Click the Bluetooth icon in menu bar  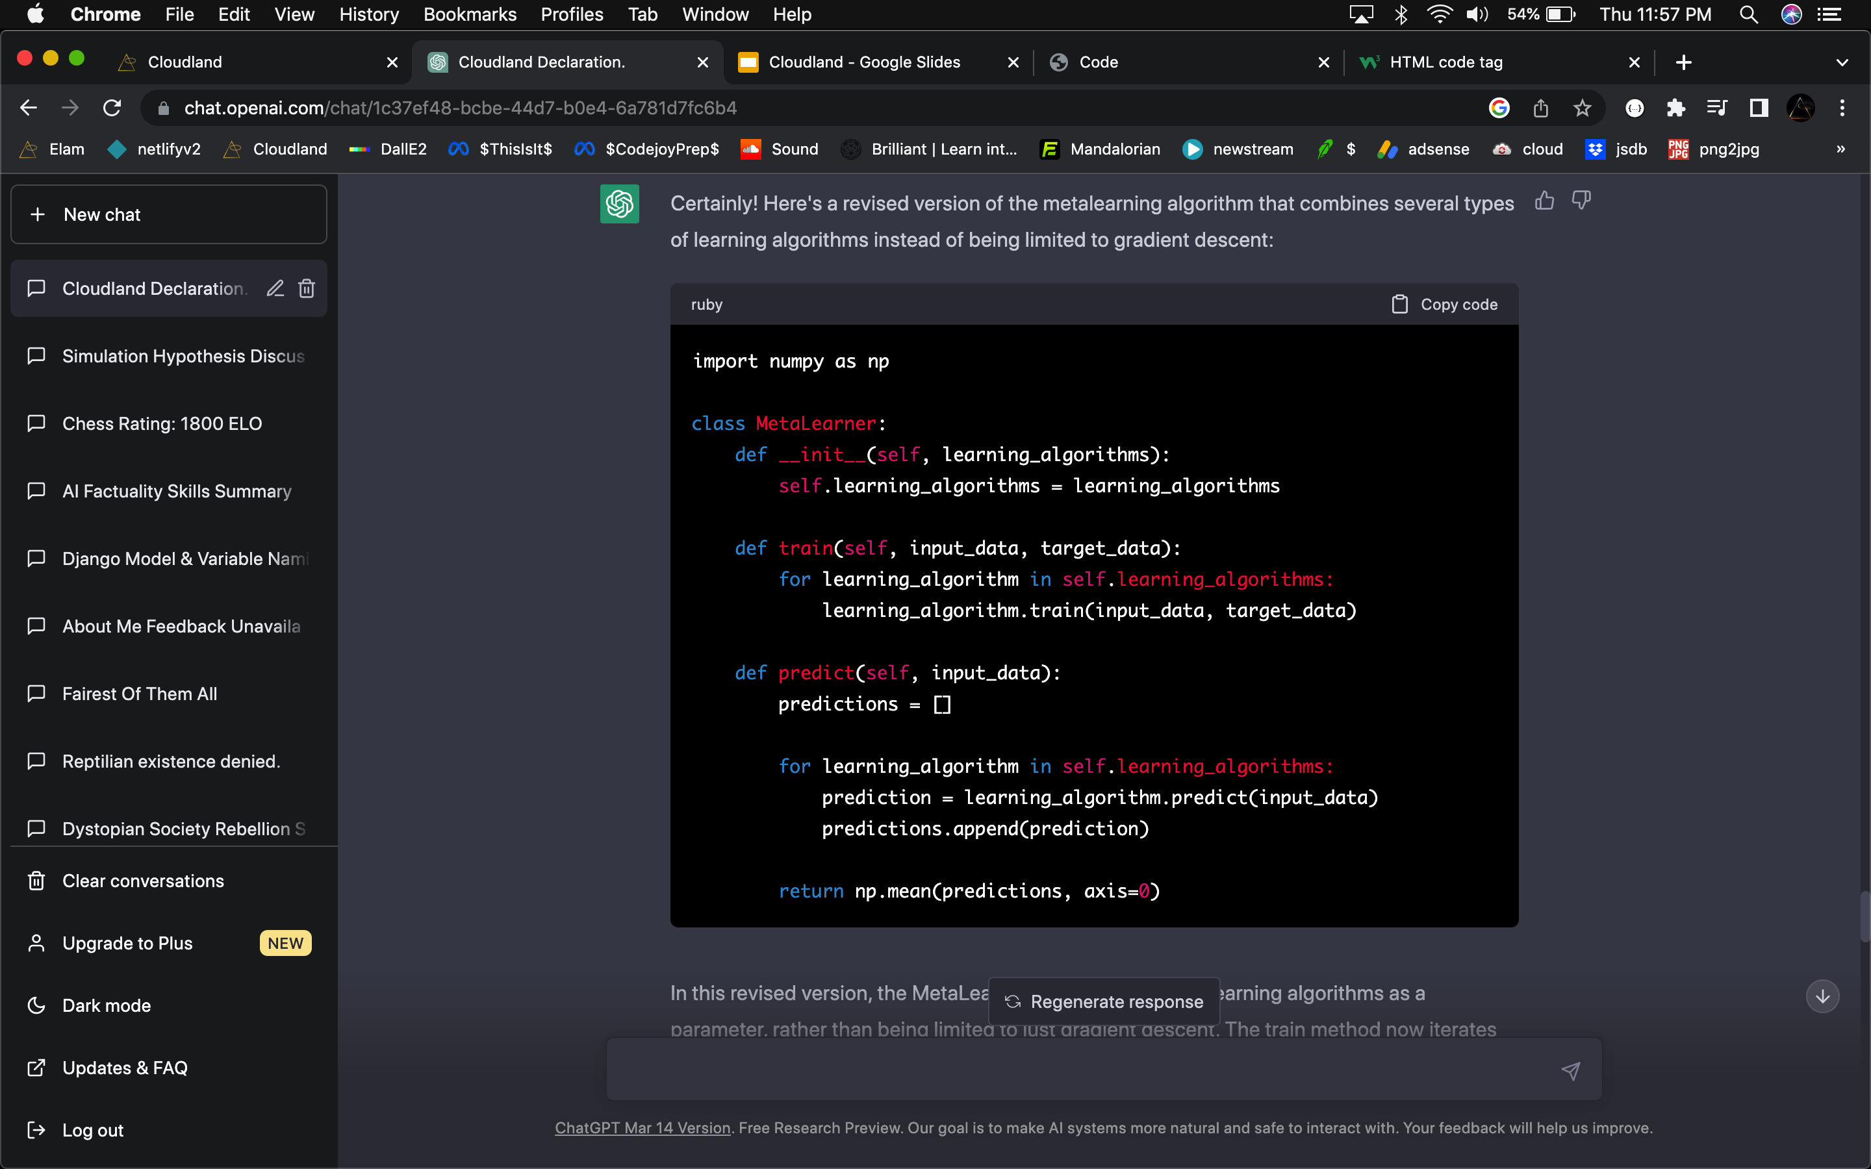point(1401,15)
